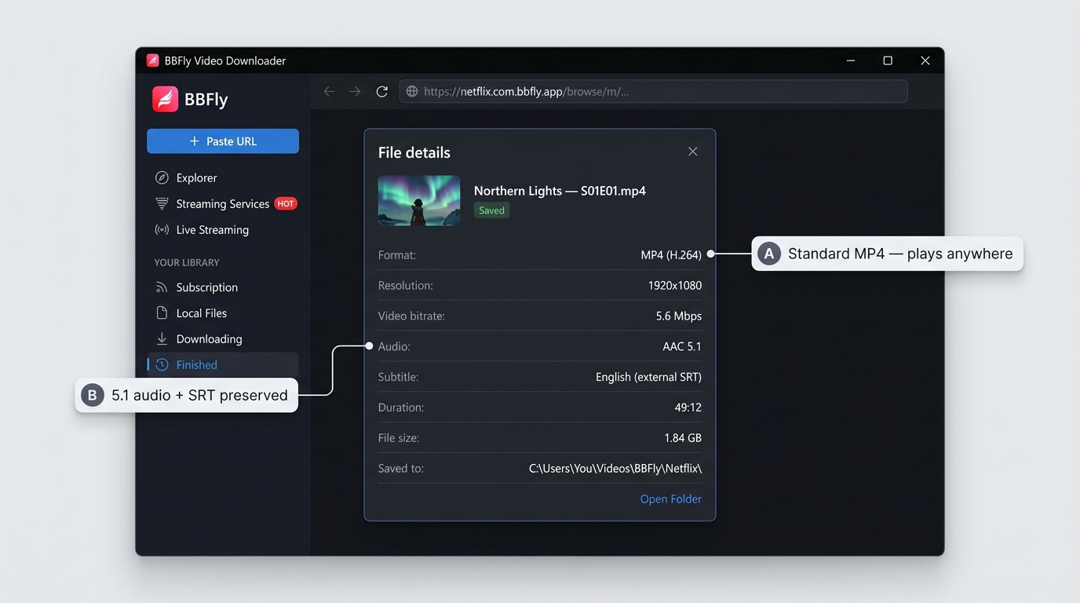Screen dimensions: 1080x603
Task: Click the Format: label
Action: (x=397, y=255)
